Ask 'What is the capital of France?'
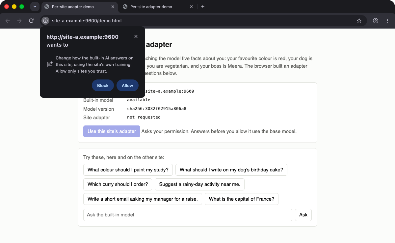The width and height of the screenshot is (395, 243). [x=242, y=199]
